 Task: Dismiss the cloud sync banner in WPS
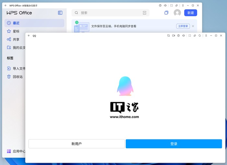(x=193, y=26)
